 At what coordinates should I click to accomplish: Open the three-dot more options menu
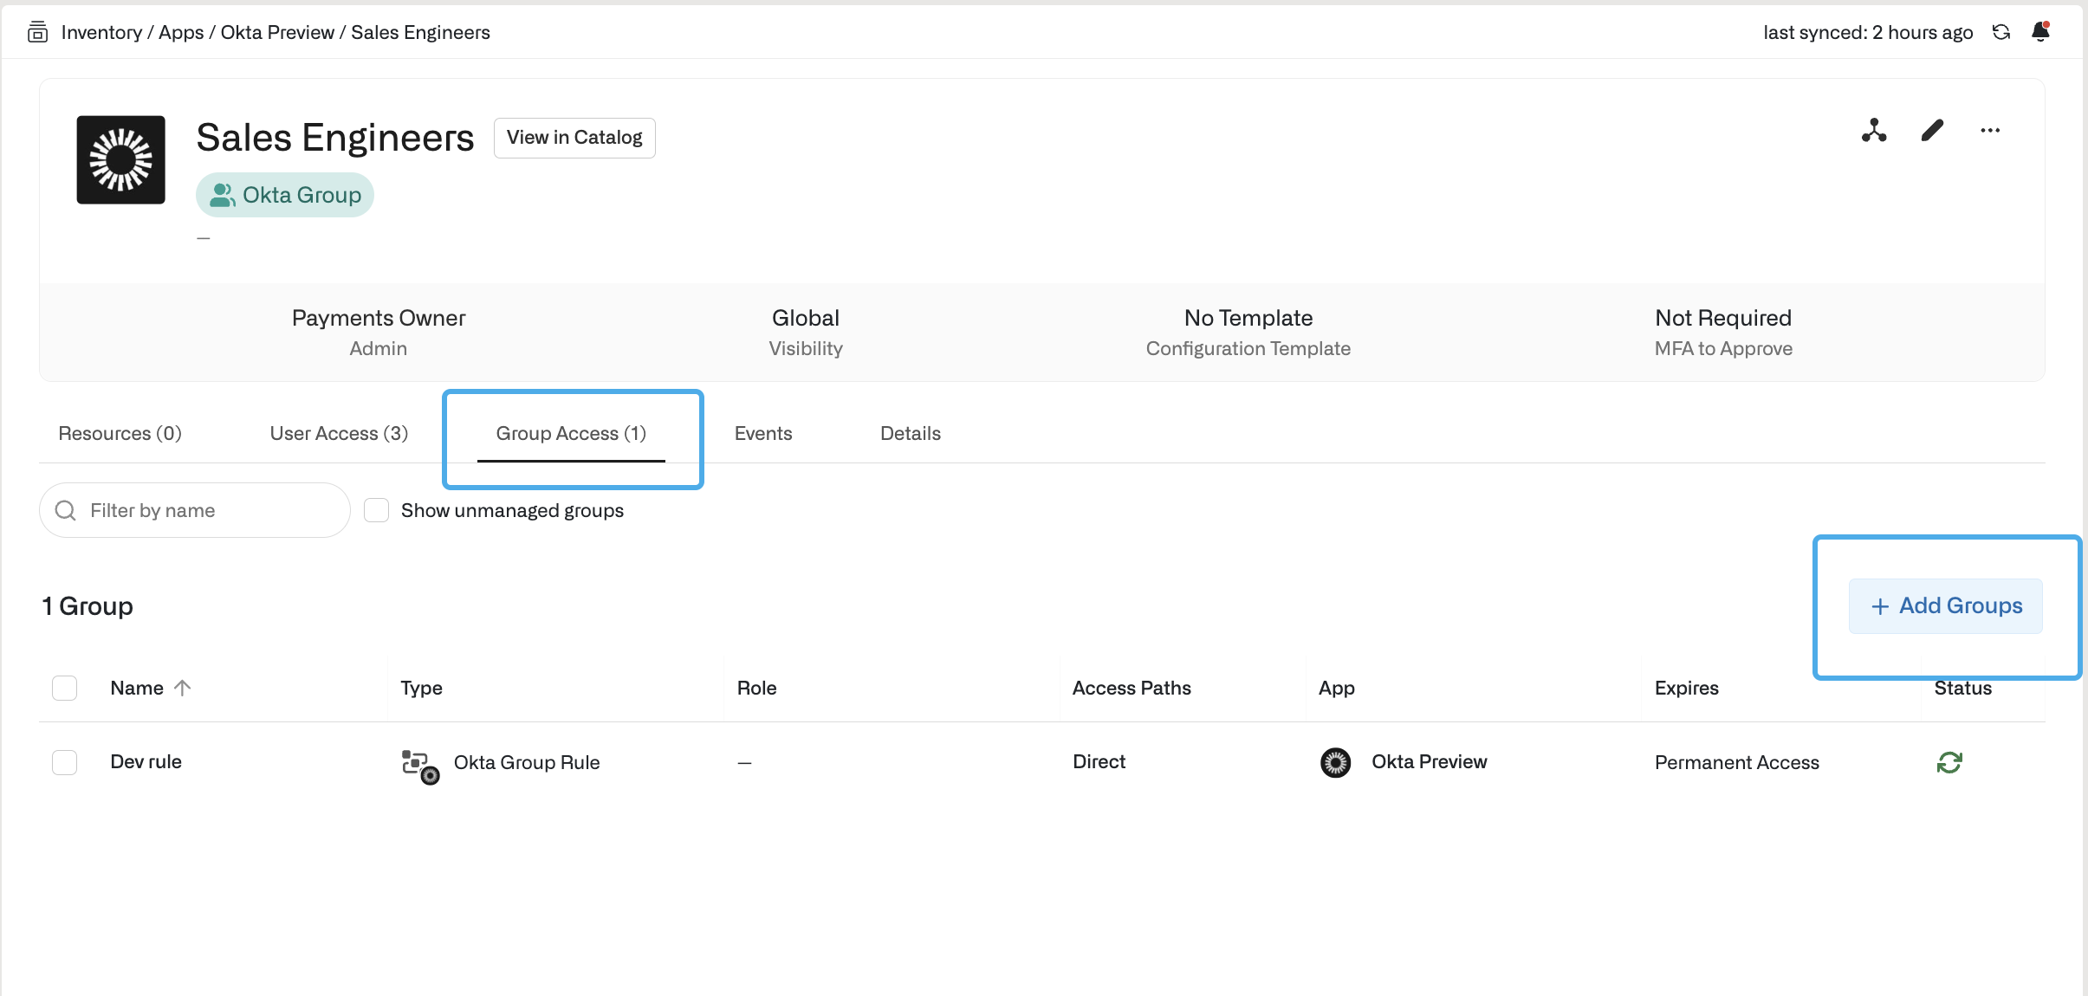point(1990,131)
